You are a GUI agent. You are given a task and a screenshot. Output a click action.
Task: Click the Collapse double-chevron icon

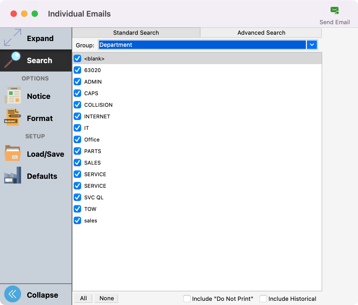(13, 294)
